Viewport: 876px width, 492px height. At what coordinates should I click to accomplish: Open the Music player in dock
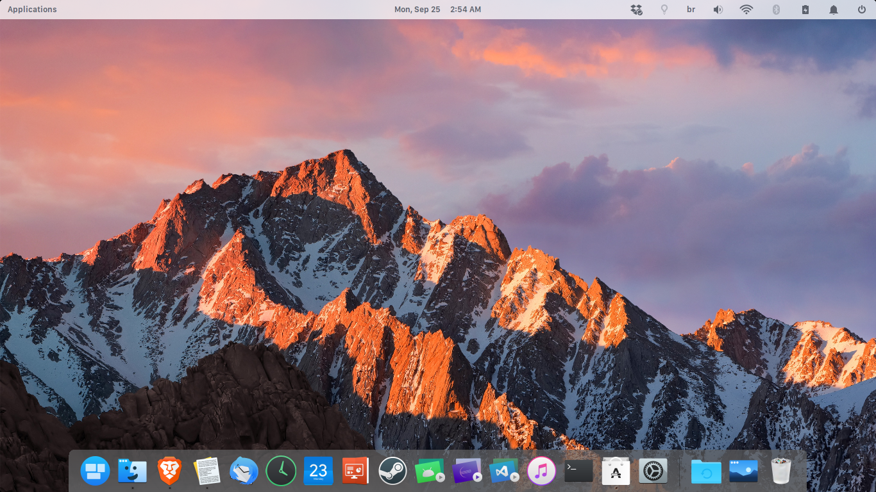click(x=541, y=471)
